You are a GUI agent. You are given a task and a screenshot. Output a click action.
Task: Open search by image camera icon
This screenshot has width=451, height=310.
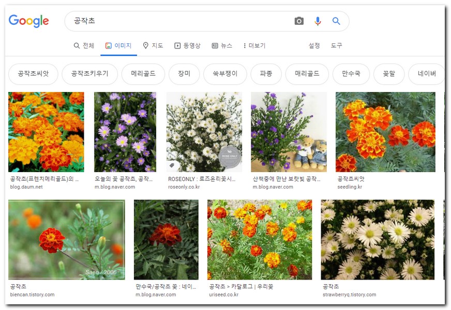[x=299, y=21]
